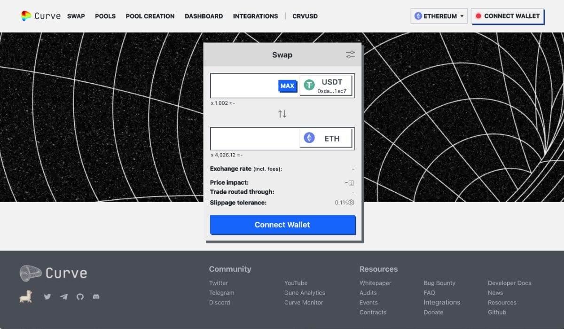Open the Dashboard menu item
The width and height of the screenshot is (564, 329).
[x=204, y=16]
